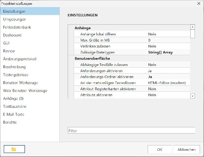Click the scrollbar up arrow
The width and height of the screenshot is (204, 157).
click(x=192, y=27)
